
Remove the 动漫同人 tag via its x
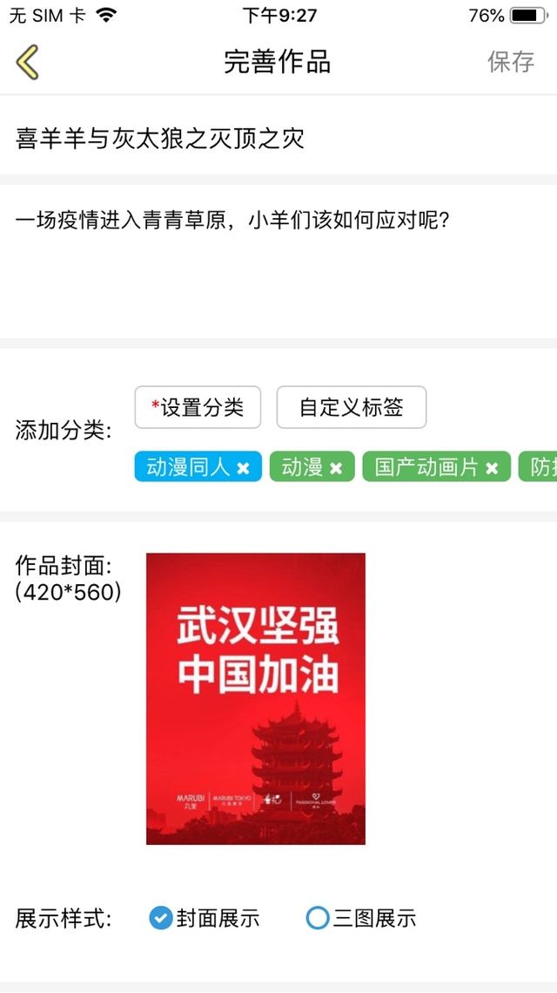pyautogui.click(x=243, y=469)
